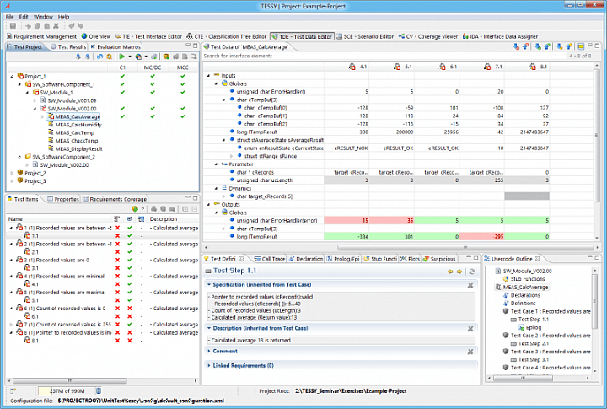
Task: Select the Requirements Coverage tab
Action: pos(118,199)
